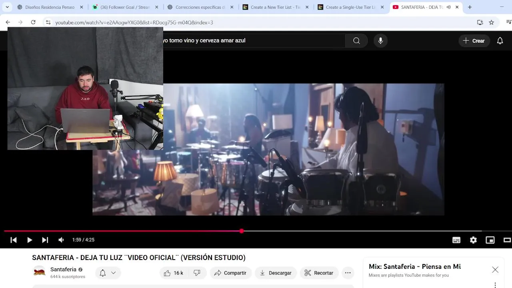Switch to the Diseños Residencia Perseo tab
Image resolution: width=512 pixels, height=288 pixels.
[50, 7]
